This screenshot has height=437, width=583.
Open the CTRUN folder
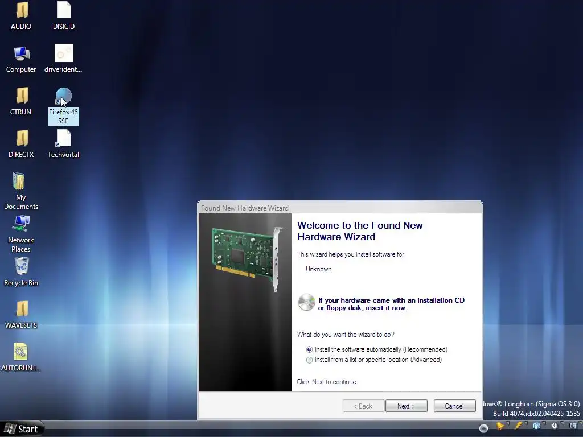22,96
